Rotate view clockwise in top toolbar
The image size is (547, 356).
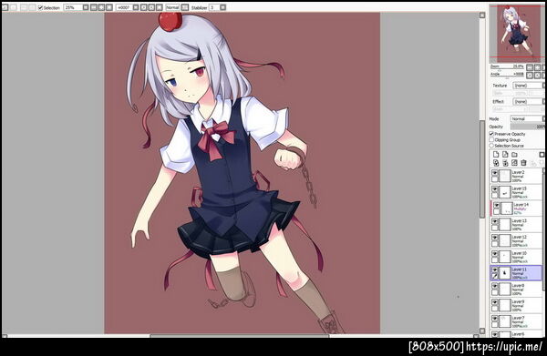point(151,7)
